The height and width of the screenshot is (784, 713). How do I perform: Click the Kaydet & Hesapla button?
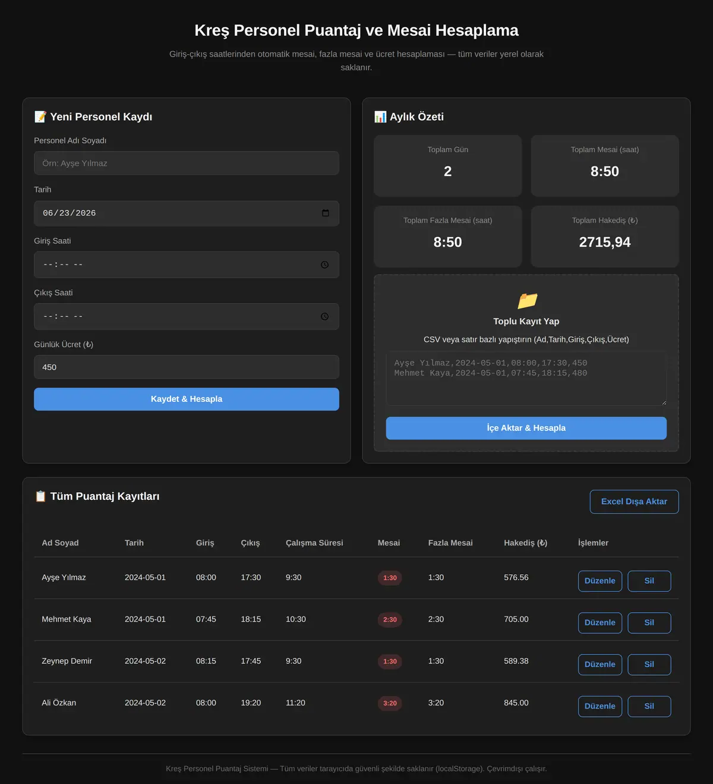[187, 399]
